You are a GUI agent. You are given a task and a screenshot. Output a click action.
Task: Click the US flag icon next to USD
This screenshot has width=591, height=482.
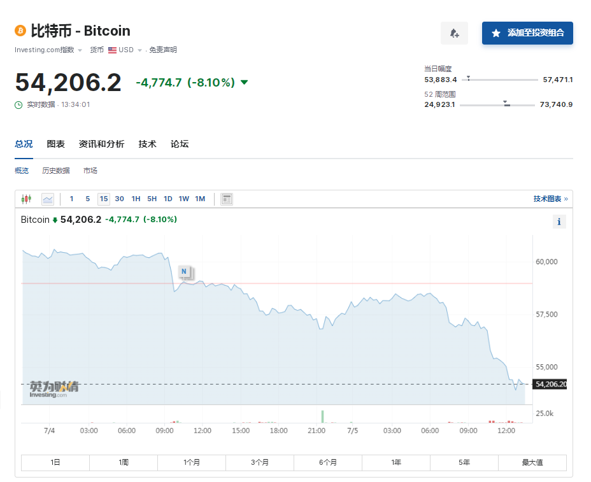coord(111,50)
